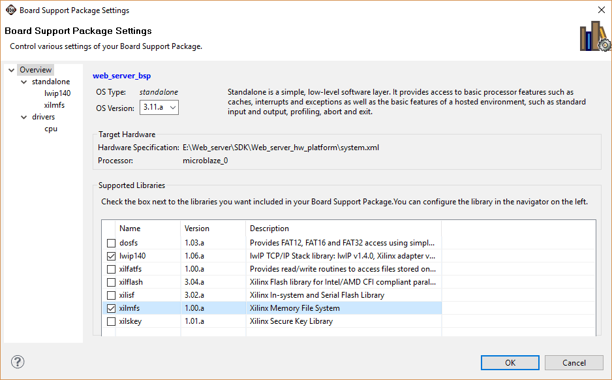612x380 pixels.
Task: Toggle the xilisf library checkbox
Action: click(x=111, y=295)
